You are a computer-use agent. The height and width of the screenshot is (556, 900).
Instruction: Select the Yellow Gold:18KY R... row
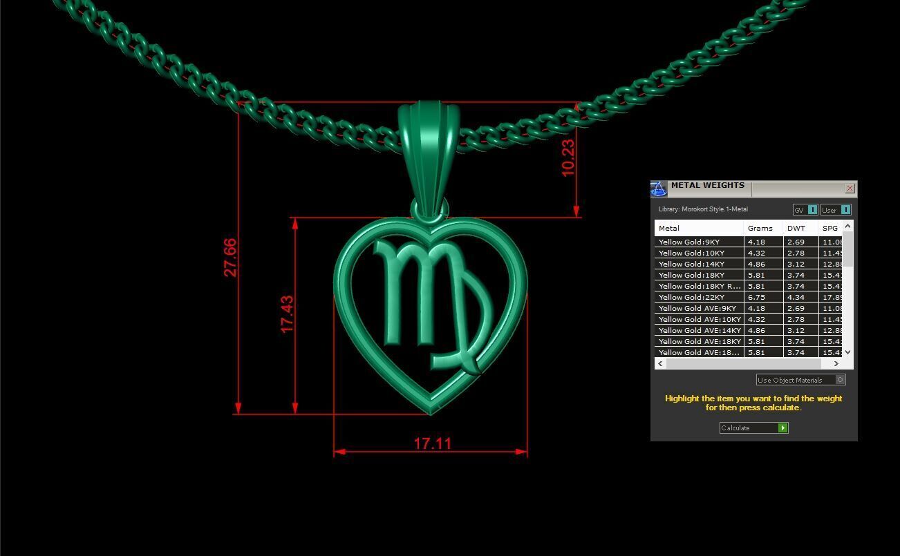[749, 286]
